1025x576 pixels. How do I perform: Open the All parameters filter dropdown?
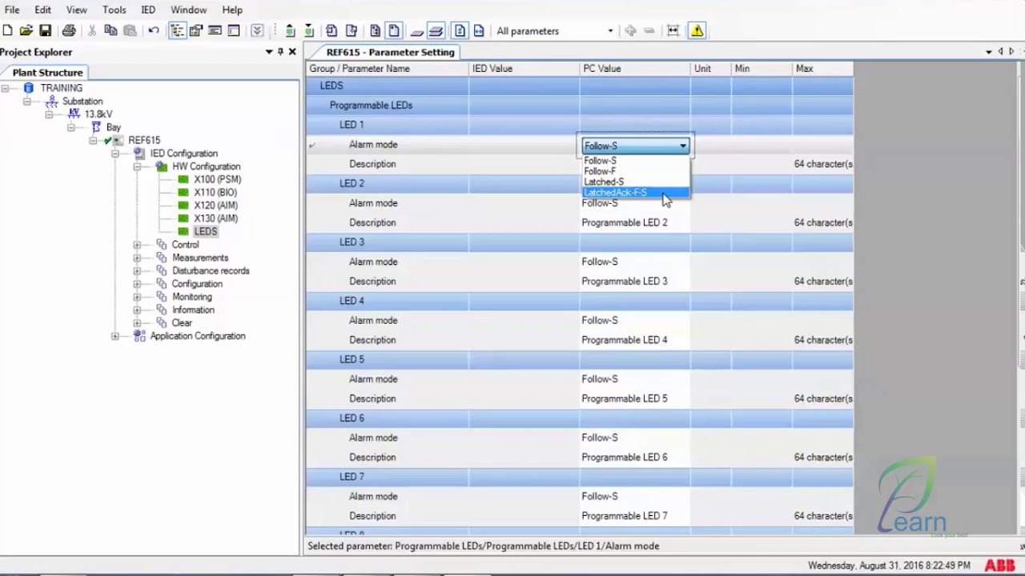610,30
